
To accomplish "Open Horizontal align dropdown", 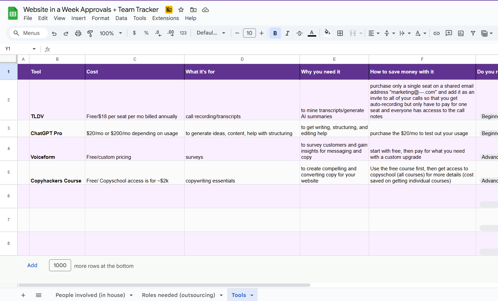I will [x=374, y=33].
